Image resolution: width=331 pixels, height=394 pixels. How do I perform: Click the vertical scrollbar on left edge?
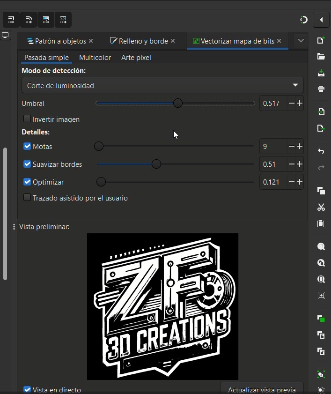5,214
